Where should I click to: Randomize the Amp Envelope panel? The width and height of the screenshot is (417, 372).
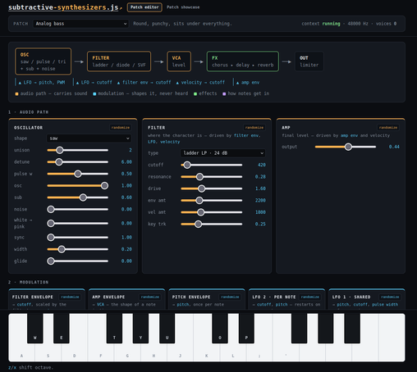[x=150, y=297]
